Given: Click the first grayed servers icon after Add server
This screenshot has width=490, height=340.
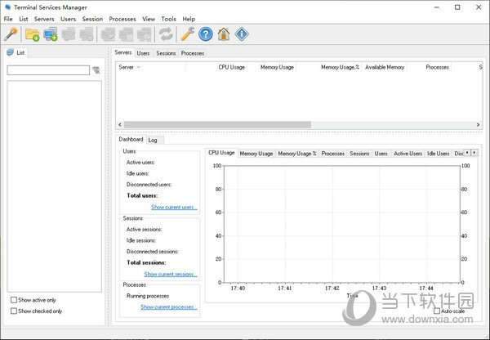Looking at the screenshot, I should point(69,34).
